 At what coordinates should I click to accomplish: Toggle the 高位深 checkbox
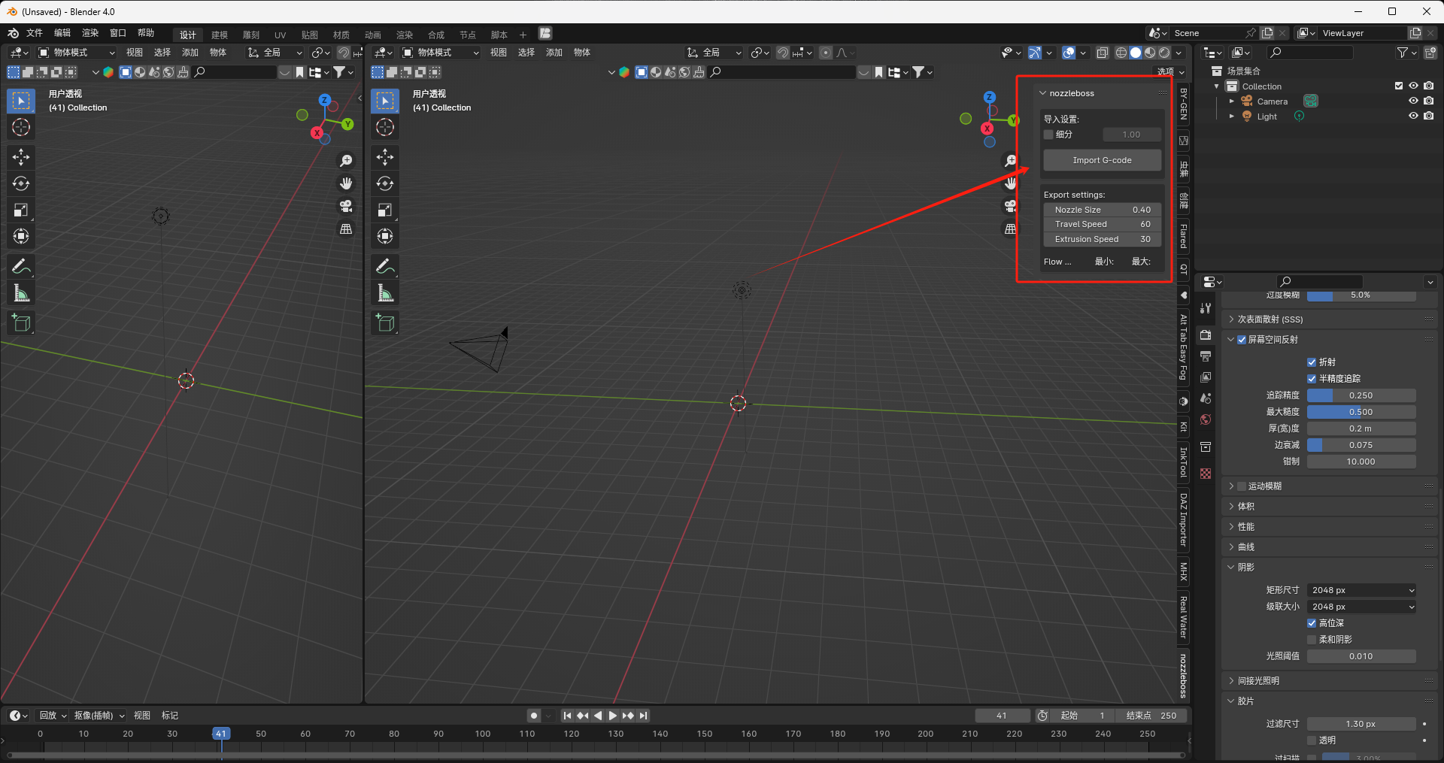[x=1312, y=623]
